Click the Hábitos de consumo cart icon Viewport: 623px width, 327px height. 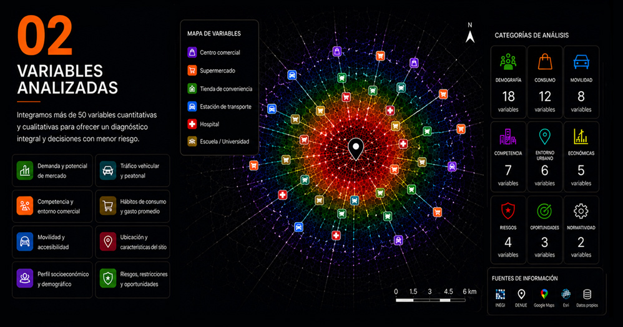point(107,206)
